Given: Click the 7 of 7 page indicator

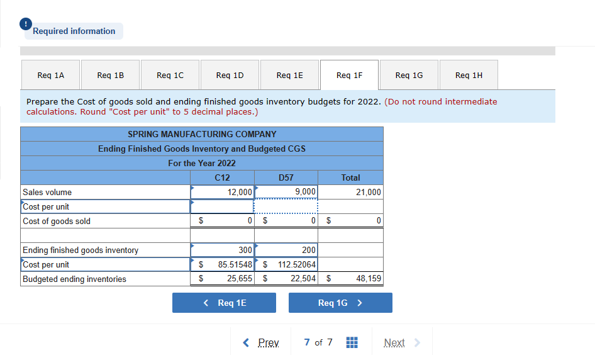Looking at the screenshot, I should [x=318, y=342].
